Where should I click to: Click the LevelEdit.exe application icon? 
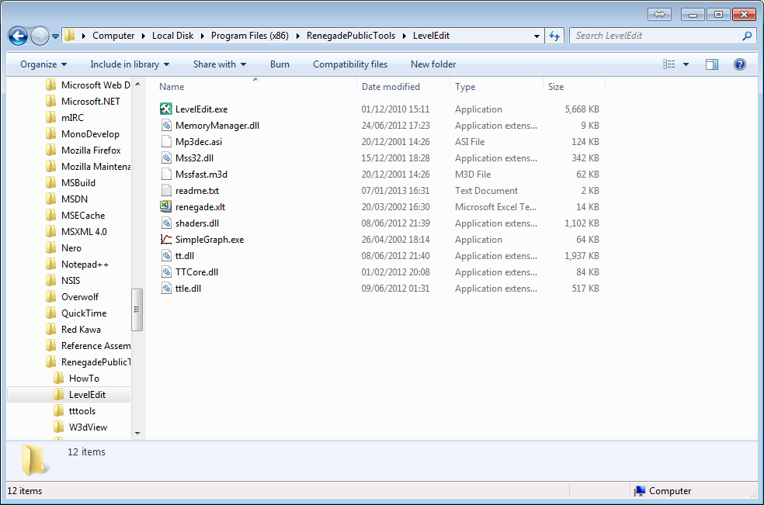coord(165,109)
